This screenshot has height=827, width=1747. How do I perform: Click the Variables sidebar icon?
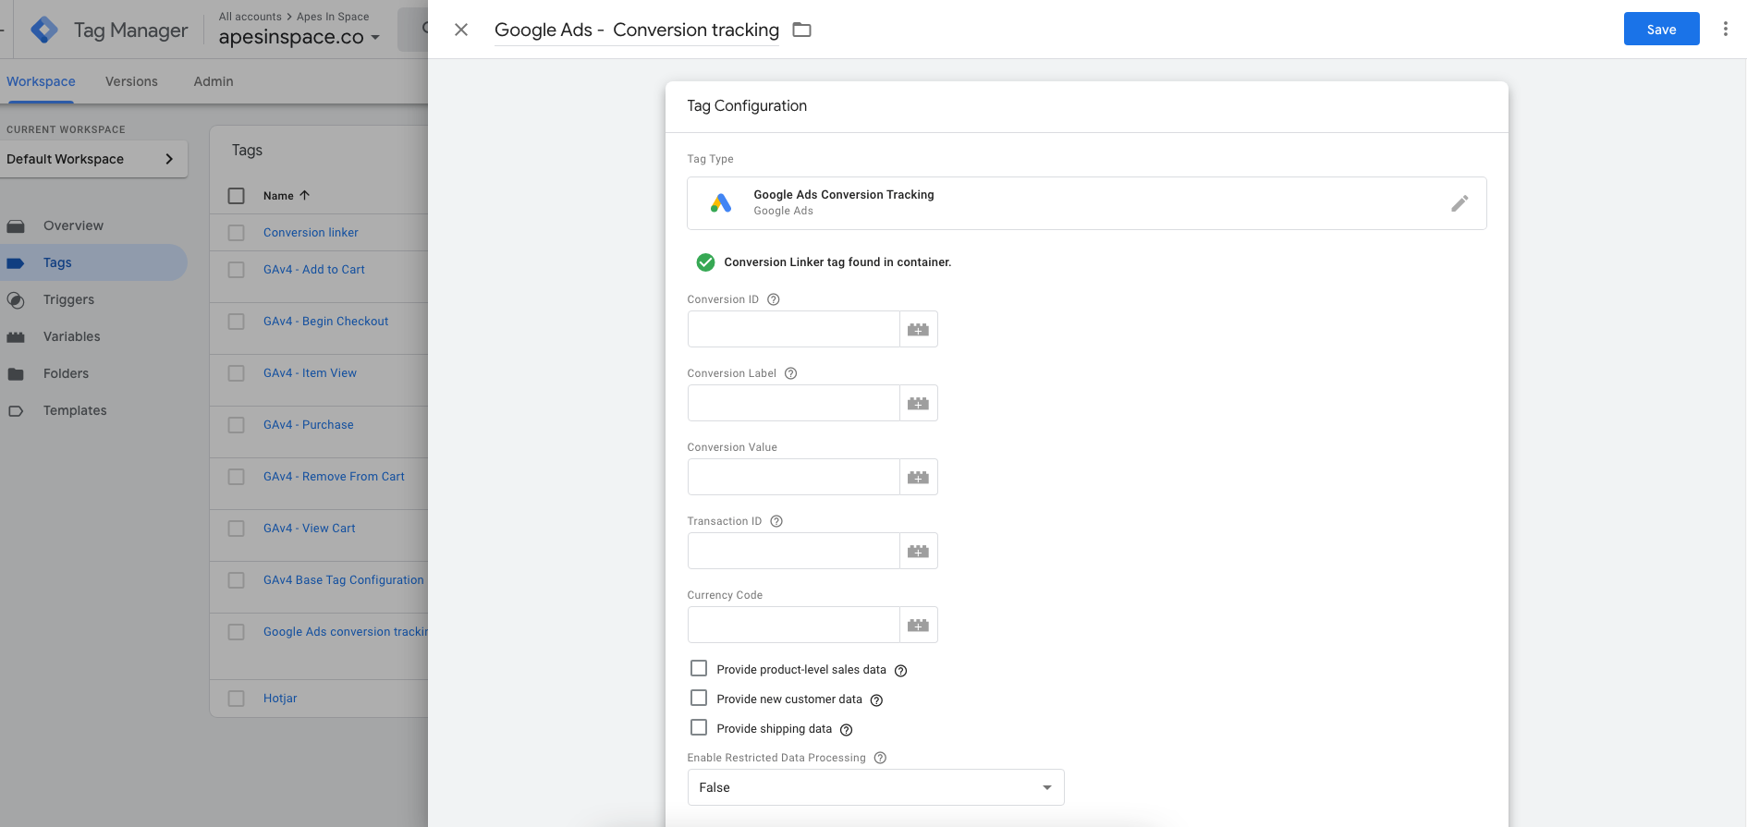pos(16,336)
